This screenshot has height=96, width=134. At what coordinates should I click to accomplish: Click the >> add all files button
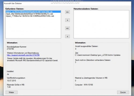point(68,12)
